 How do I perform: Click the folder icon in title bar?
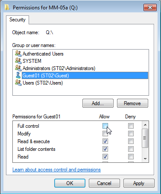click(x=7, y=7)
